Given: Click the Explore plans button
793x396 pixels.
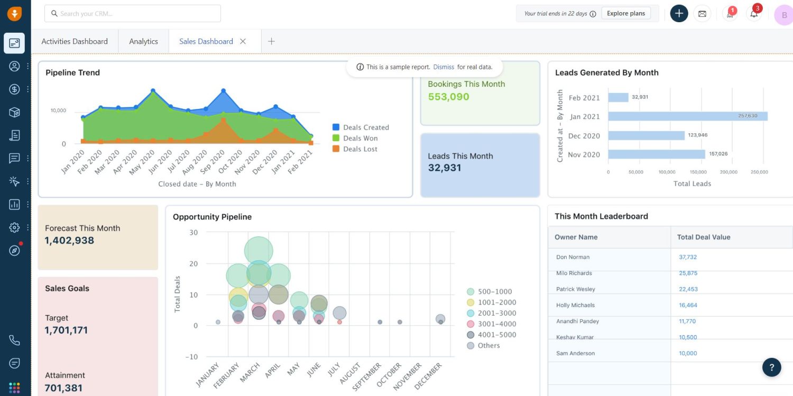Looking at the screenshot, I should click(626, 13).
